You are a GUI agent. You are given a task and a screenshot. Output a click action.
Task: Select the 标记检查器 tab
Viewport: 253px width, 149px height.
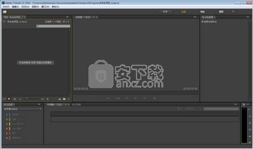click(x=208, y=17)
